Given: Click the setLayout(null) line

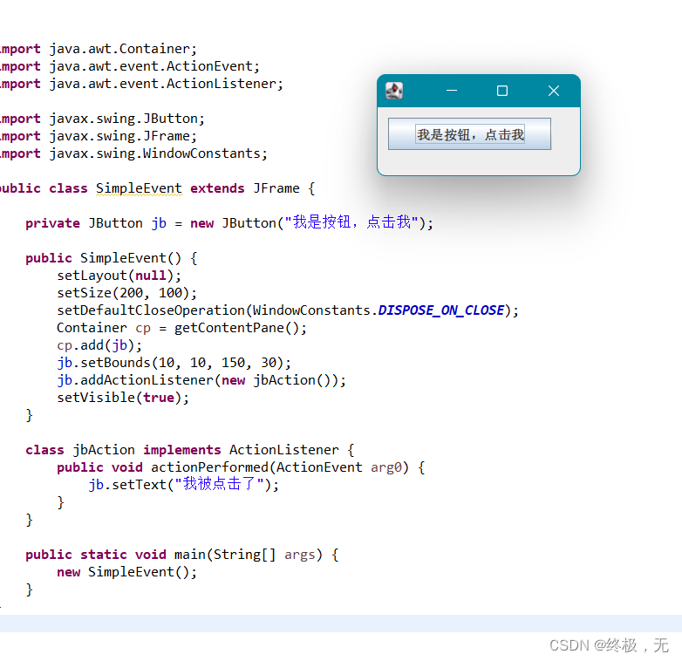Looking at the screenshot, I should pos(119,276).
